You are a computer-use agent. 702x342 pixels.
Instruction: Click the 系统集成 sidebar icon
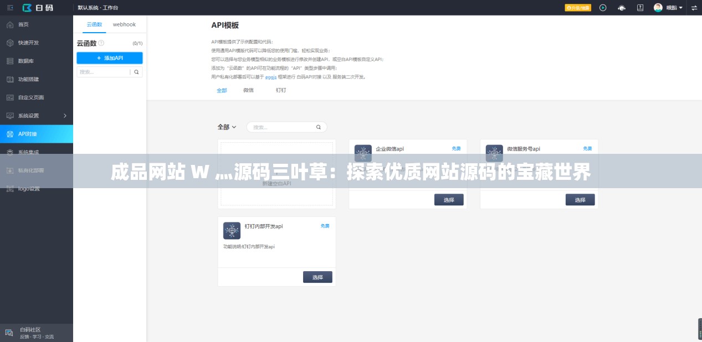8,152
